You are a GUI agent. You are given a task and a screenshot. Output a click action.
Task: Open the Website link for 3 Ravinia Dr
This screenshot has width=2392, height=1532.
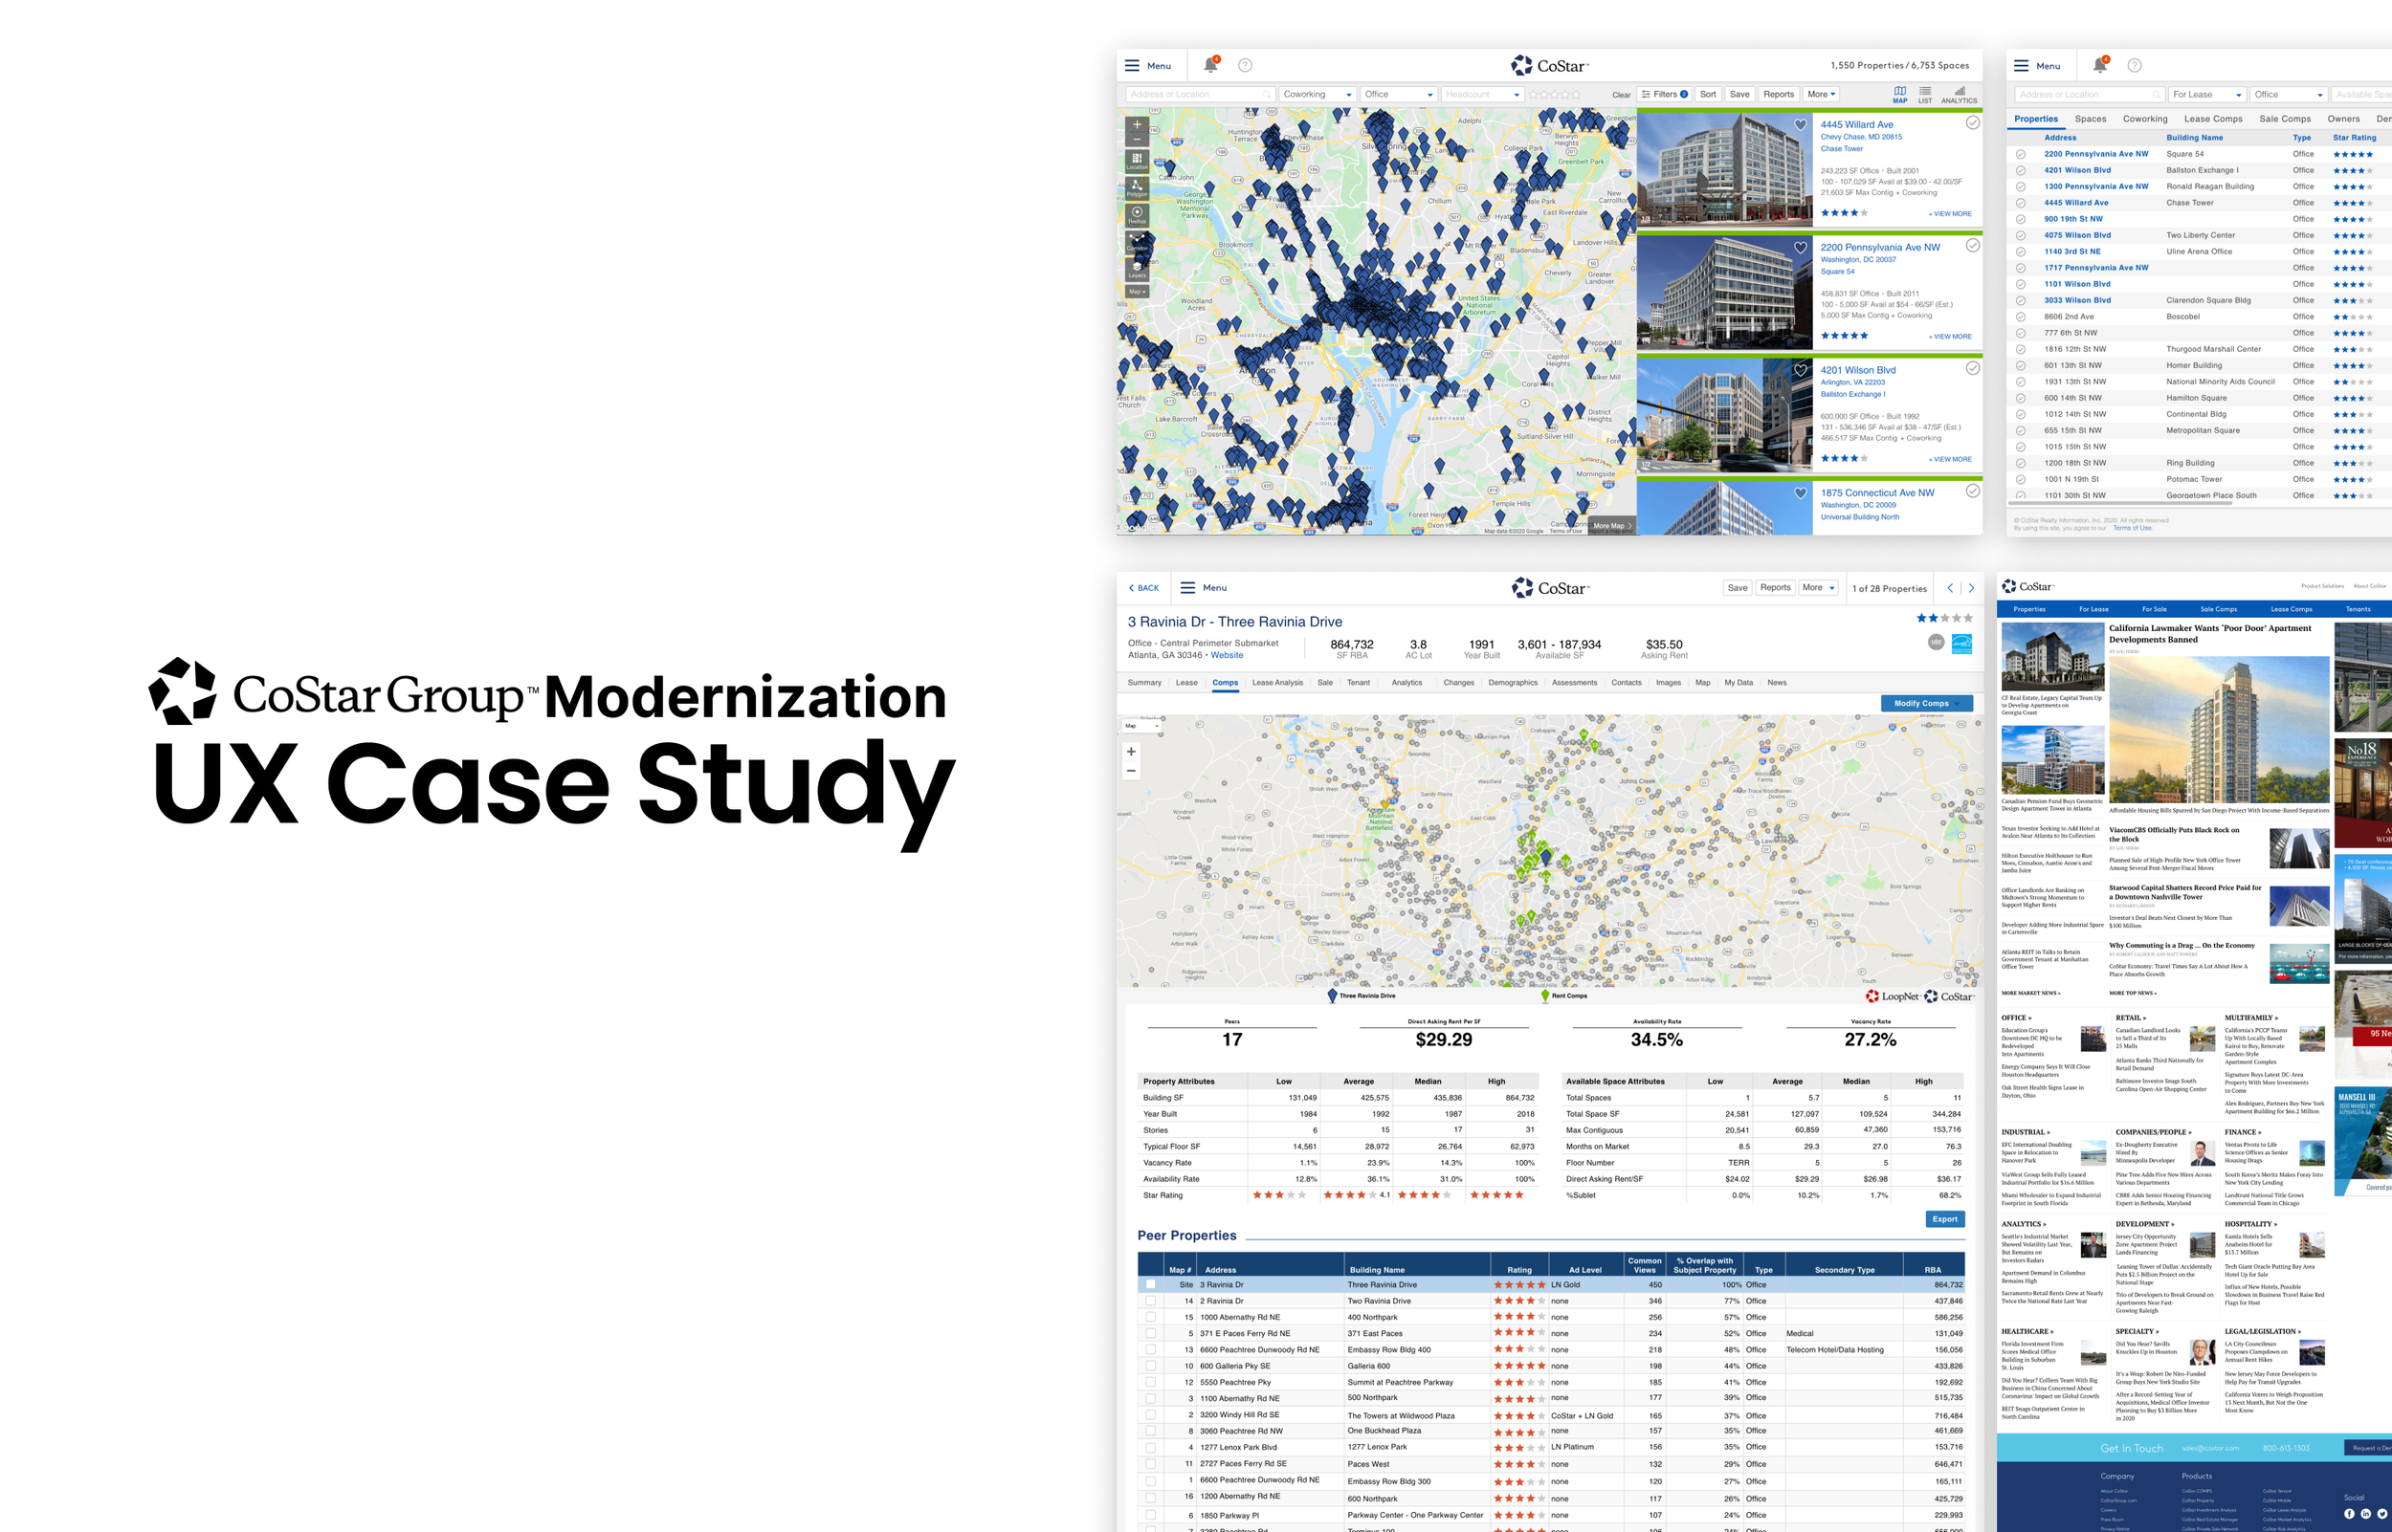point(1226,656)
